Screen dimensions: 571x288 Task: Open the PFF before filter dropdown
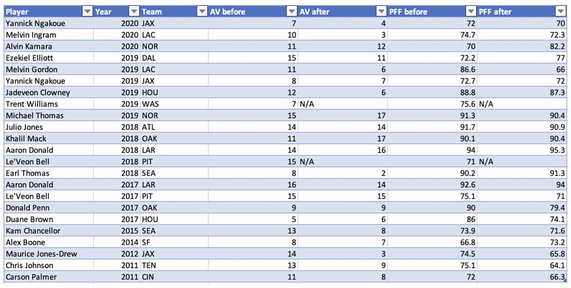pos(471,12)
